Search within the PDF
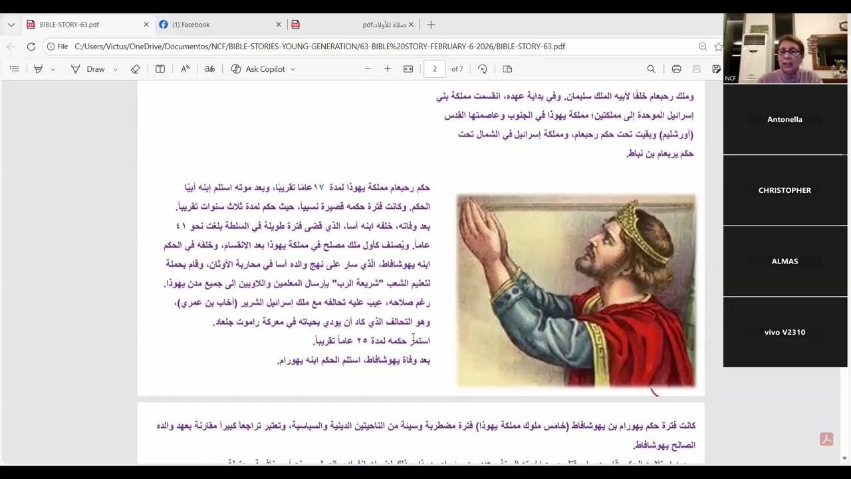The image size is (851, 479). coord(651,69)
